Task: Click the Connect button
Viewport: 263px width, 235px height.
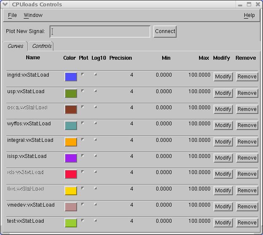Action: coord(165,31)
